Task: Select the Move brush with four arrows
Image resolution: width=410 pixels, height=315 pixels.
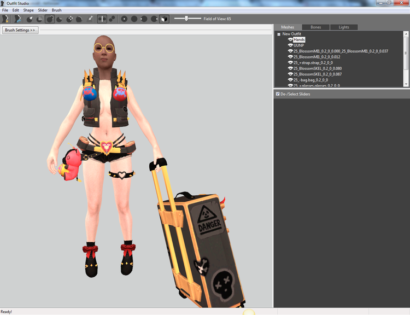Action: pos(69,19)
